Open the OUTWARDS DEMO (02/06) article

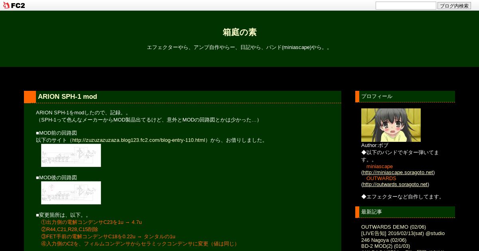pyautogui.click(x=394, y=227)
